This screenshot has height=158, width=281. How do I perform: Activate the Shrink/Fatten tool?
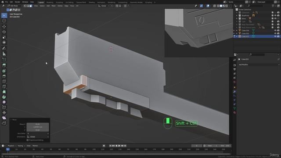(x=4, y=112)
